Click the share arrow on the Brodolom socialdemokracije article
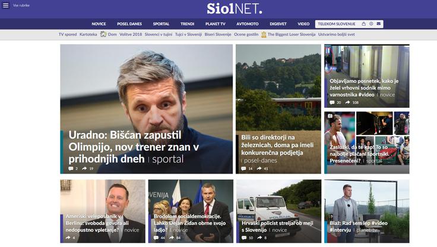Image resolution: width=437 pixels, height=247 pixels. [172, 238]
